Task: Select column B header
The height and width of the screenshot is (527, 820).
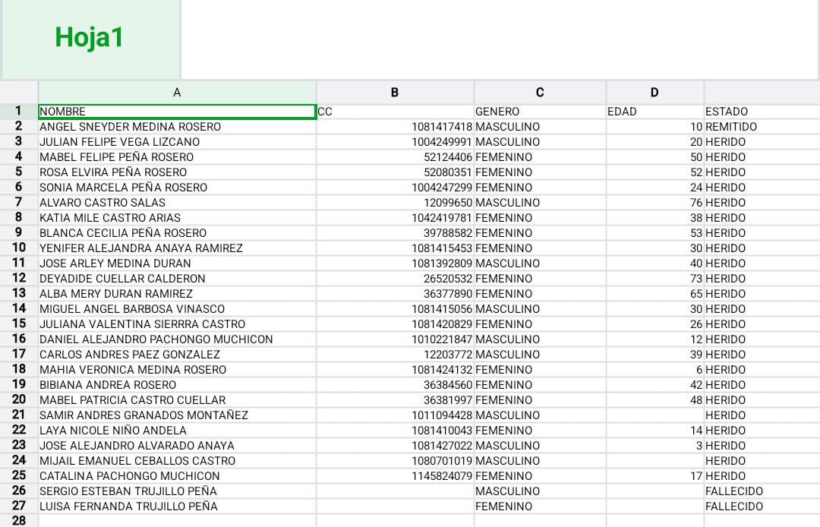Action: [x=395, y=93]
